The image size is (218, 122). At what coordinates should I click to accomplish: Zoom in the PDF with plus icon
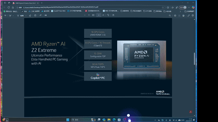(x=89, y=15)
